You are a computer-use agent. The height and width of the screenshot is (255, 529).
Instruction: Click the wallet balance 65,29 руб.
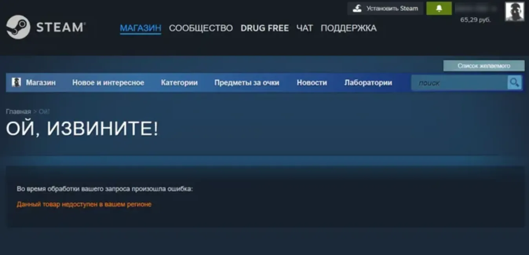click(x=475, y=20)
